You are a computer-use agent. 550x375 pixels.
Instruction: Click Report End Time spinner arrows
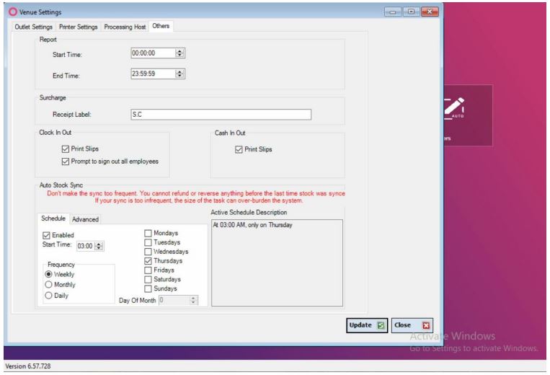pyautogui.click(x=180, y=74)
